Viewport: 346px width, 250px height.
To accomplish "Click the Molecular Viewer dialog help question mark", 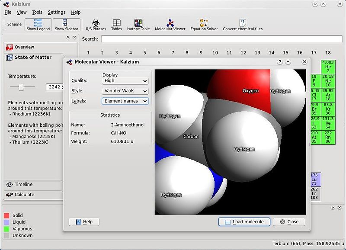I will tap(280, 62).
